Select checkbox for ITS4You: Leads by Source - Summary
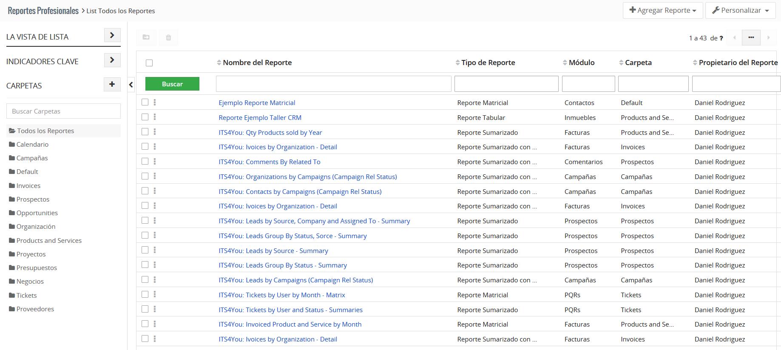 145,250
